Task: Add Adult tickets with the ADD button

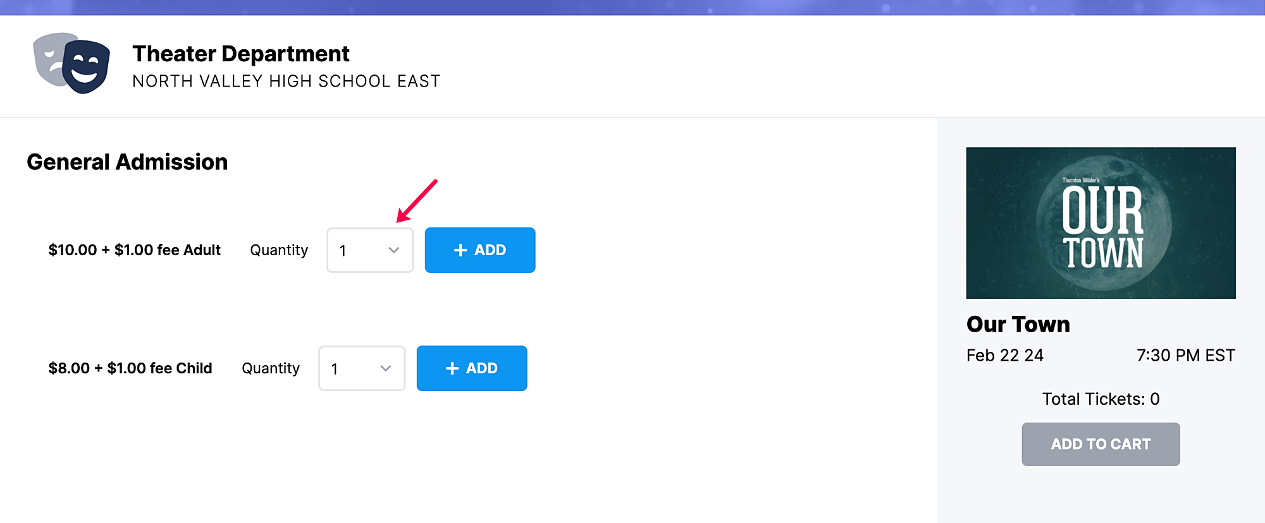Action: point(480,250)
